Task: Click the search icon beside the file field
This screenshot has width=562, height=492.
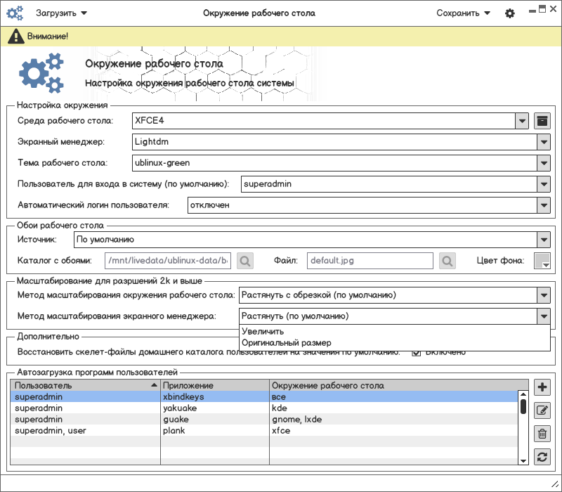Action: [447, 261]
